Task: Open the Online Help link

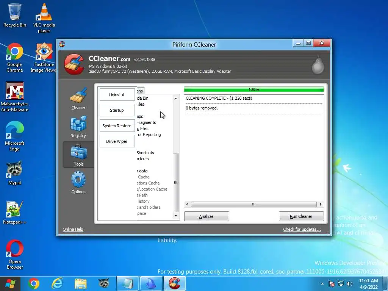Action: tap(73, 229)
